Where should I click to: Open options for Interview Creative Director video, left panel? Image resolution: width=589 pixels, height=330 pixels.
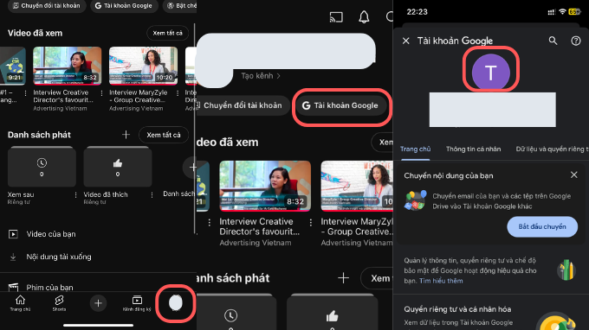[x=101, y=93]
